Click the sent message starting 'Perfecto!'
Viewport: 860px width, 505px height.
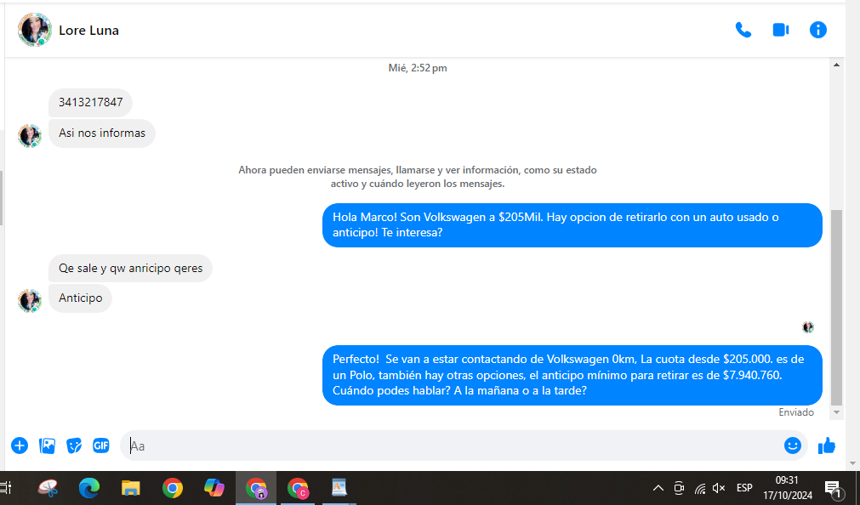click(572, 375)
